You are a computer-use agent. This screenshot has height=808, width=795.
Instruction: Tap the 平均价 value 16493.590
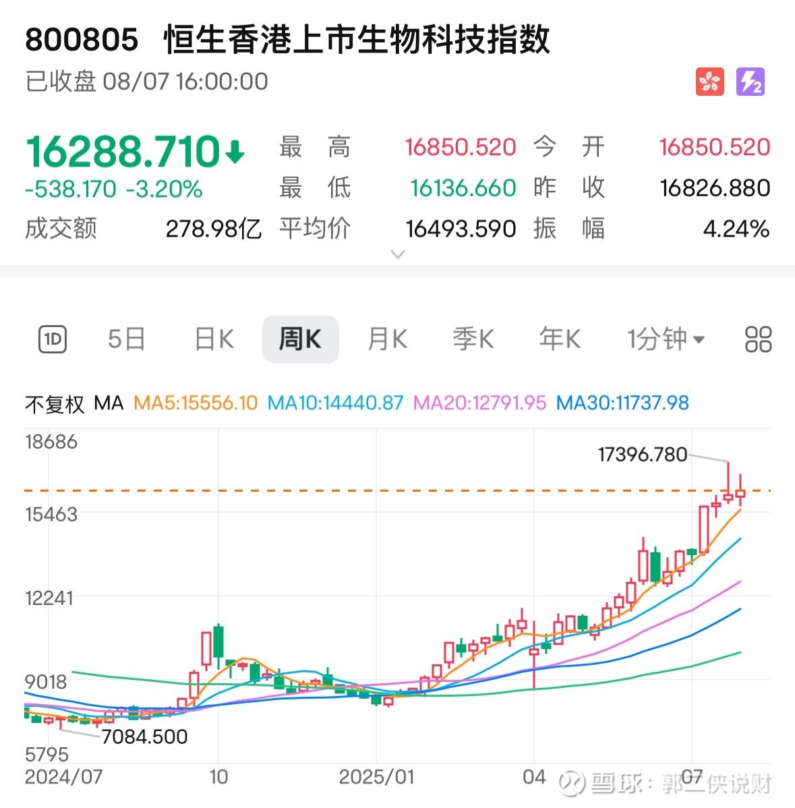pyautogui.click(x=461, y=229)
